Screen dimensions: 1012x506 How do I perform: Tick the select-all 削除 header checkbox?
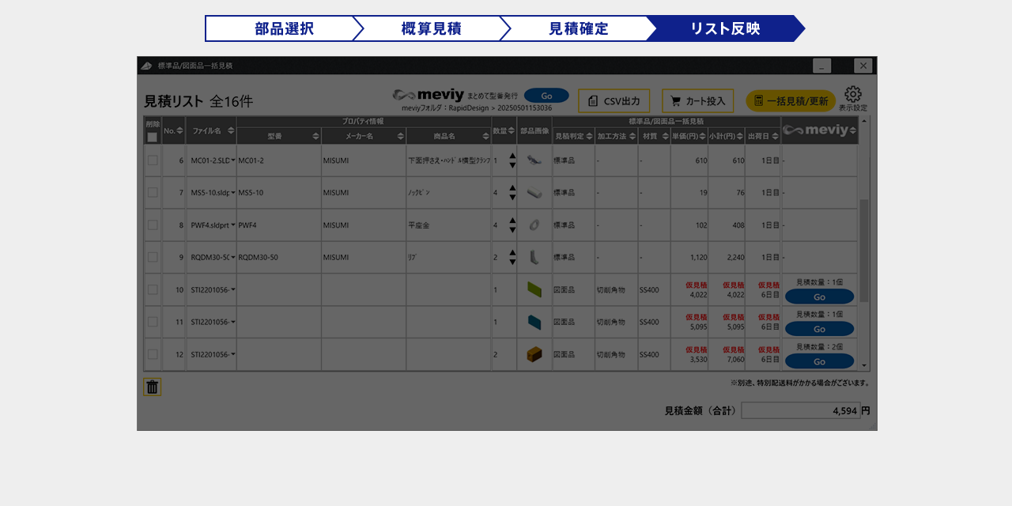pyautogui.click(x=153, y=137)
